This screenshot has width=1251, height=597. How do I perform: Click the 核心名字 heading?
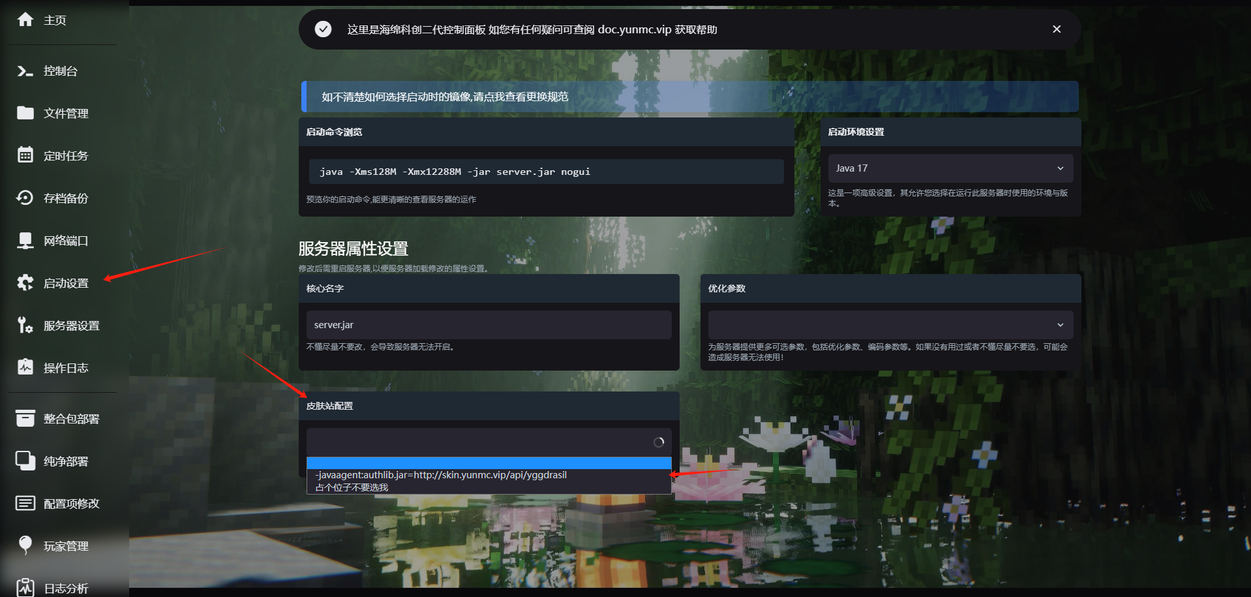pyautogui.click(x=325, y=288)
